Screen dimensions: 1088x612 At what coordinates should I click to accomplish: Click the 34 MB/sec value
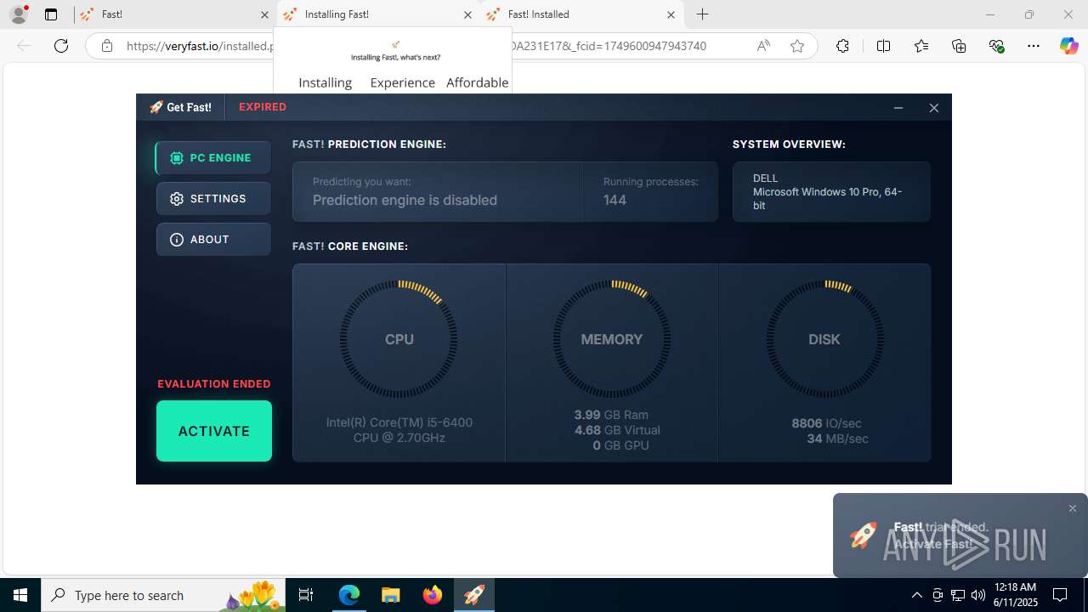(837, 439)
